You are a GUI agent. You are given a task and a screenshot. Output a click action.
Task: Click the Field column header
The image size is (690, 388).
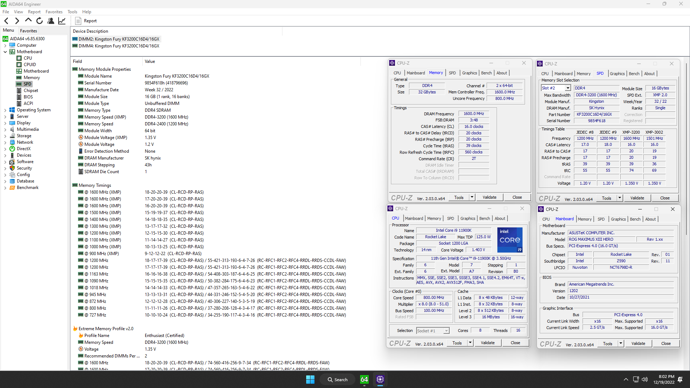tap(106, 61)
